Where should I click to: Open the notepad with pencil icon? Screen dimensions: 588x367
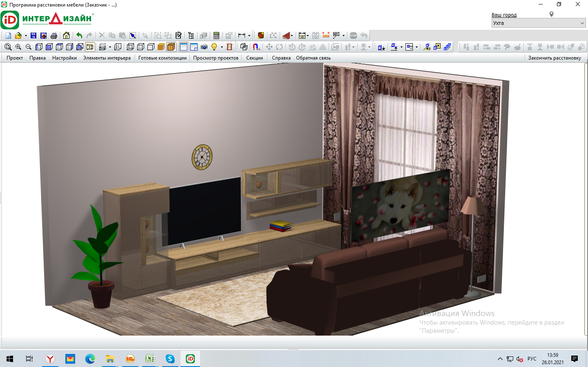[178, 35]
